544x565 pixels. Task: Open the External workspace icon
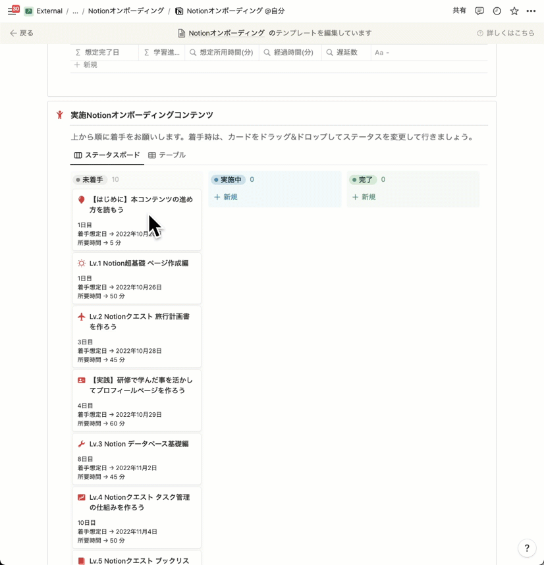coord(28,11)
